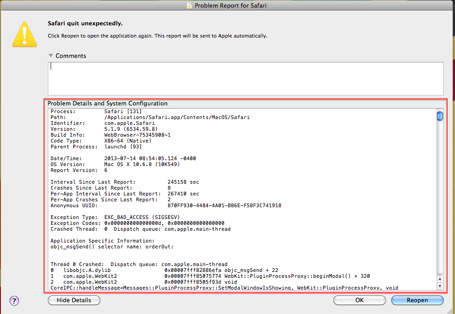Viewport: 455px width, 314px height.
Task: Click the small alert icon beside the window title
Action: pyautogui.click(x=189, y=5)
